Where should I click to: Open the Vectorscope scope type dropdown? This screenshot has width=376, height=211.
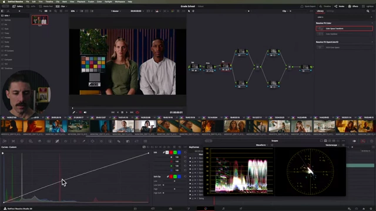[333, 145]
